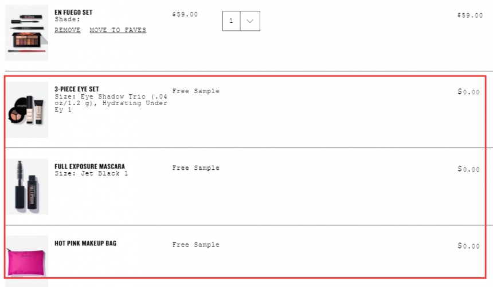Click the Free Sample label for 3-Piece Eye Set
Viewport: 493px width, 287px height.
point(196,91)
